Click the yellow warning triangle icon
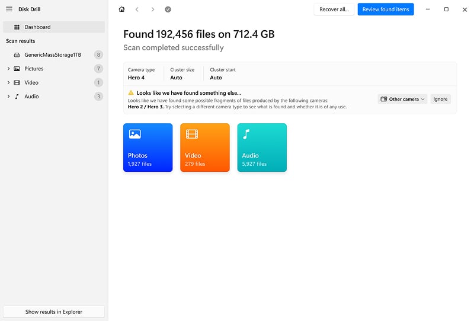 point(131,93)
